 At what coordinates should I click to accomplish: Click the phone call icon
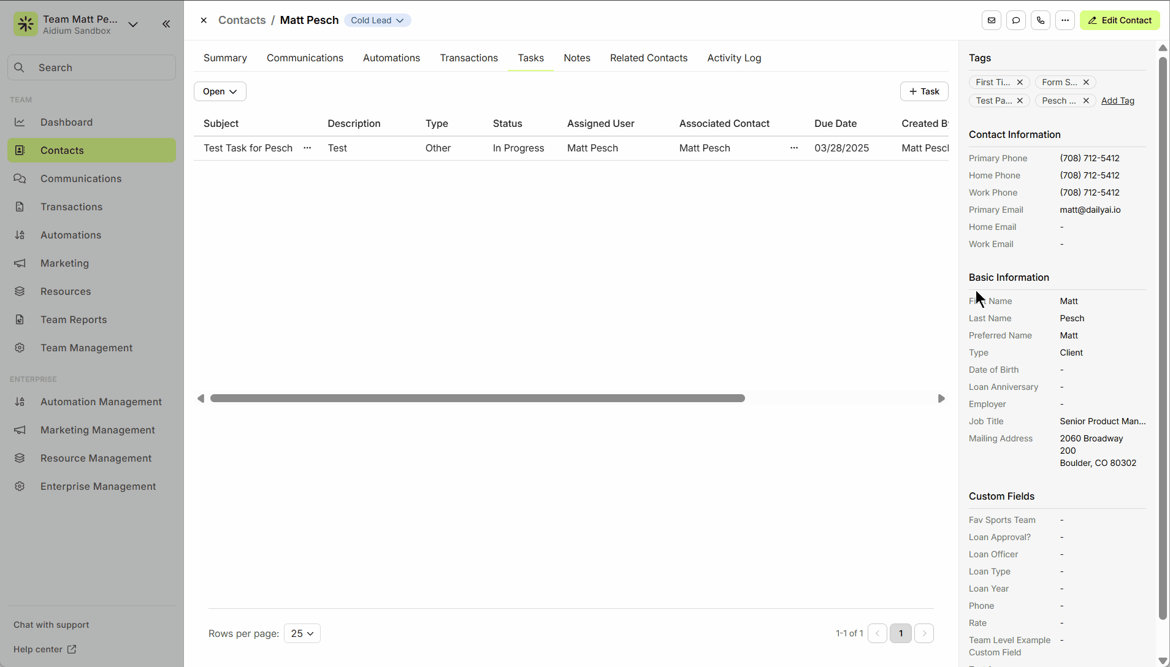point(1040,20)
